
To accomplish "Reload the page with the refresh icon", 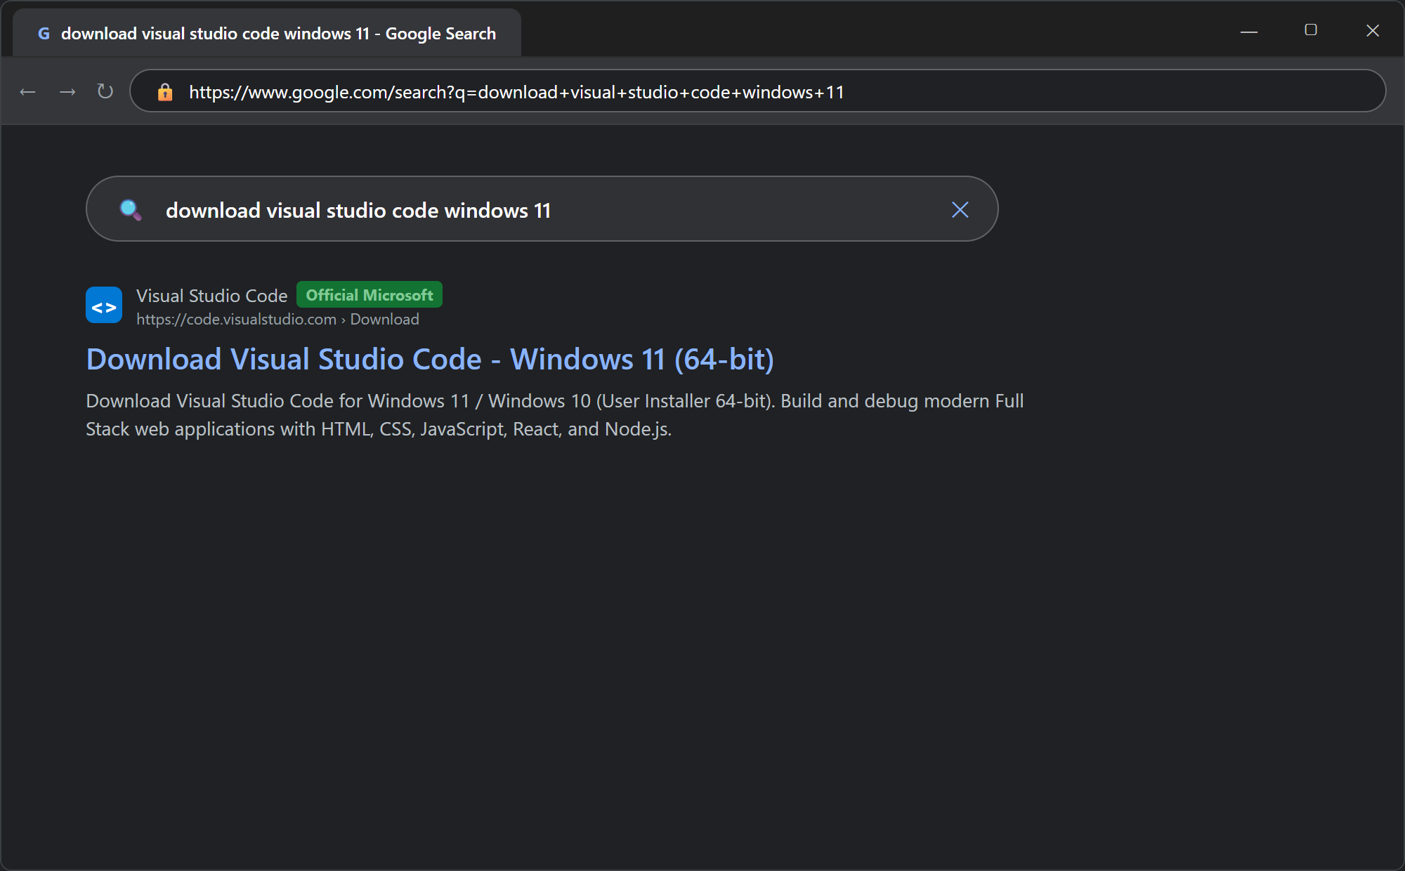I will click(x=105, y=91).
